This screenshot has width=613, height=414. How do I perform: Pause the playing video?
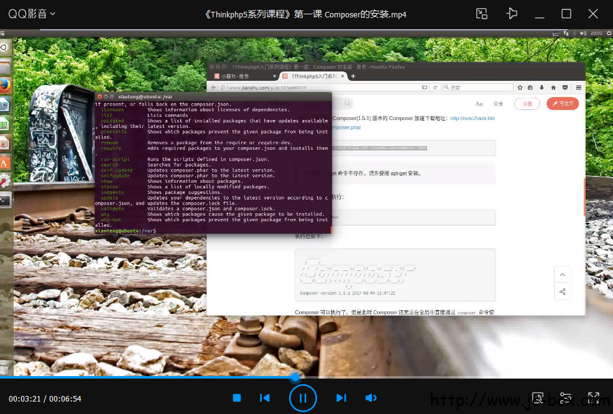pyautogui.click(x=303, y=398)
